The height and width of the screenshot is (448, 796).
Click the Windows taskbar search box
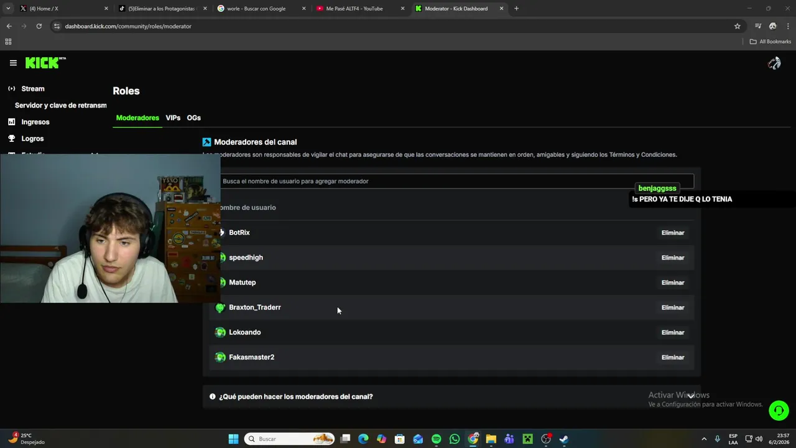pyautogui.click(x=289, y=439)
